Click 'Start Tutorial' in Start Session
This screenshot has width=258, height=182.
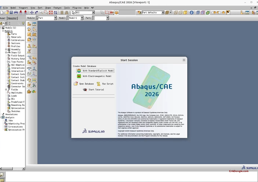[94, 89]
